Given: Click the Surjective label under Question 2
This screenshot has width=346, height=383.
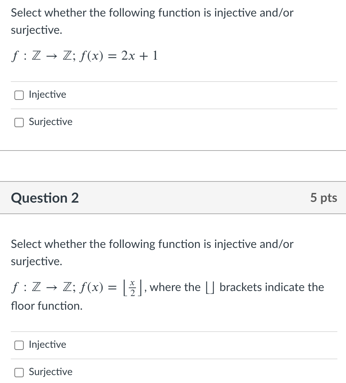Looking at the screenshot, I should 50,372.
